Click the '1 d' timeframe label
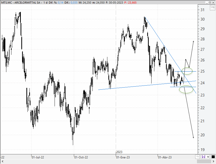216x164 pixels. pyautogui.click(x=45, y=3)
